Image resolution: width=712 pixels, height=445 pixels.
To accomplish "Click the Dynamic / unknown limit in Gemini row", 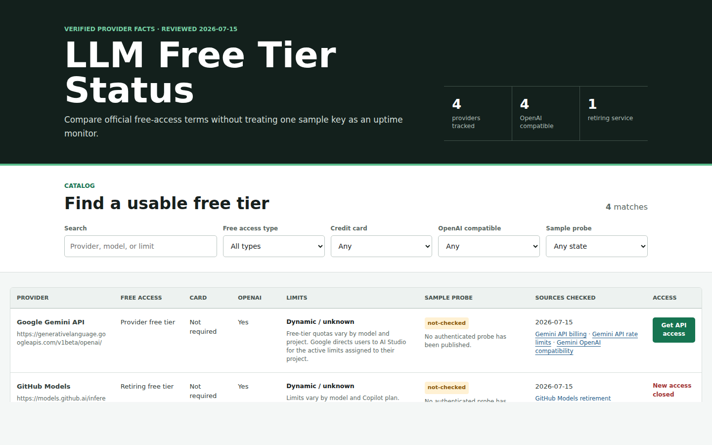I will (320, 321).
